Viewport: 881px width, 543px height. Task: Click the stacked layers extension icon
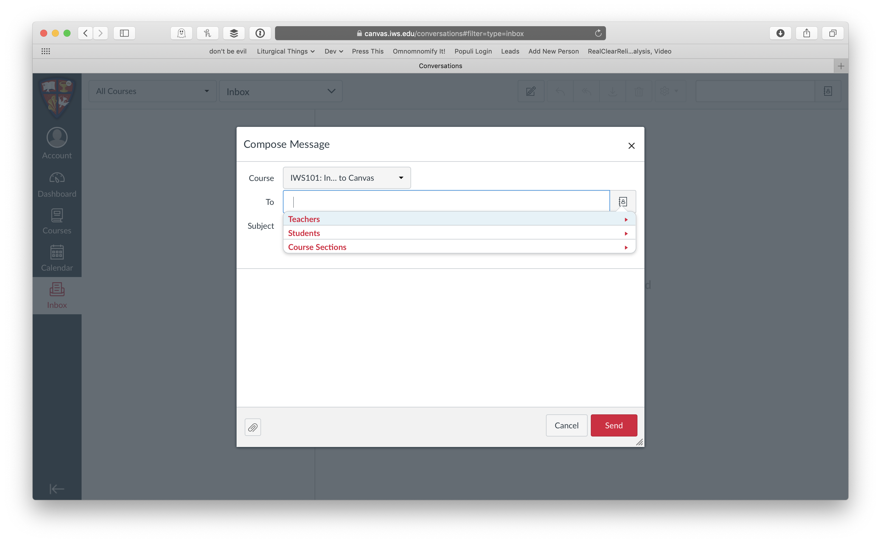point(234,33)
